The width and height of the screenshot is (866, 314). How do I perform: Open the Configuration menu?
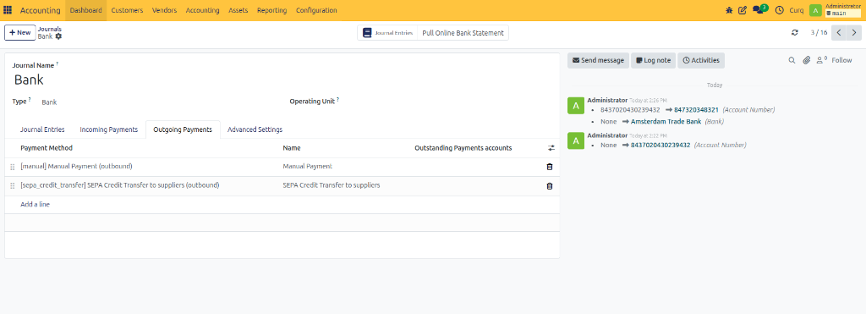tap(316, 10)
